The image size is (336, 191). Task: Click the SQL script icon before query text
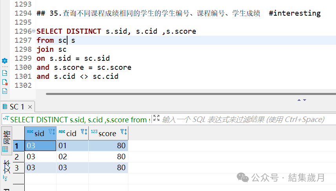(6, 118)
